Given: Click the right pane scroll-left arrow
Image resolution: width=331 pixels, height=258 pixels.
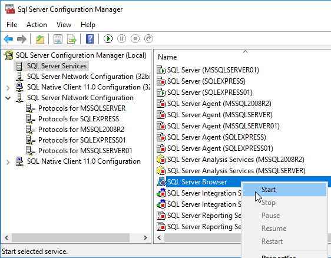Looking at the screenshot, I should [x=159, y=238].
